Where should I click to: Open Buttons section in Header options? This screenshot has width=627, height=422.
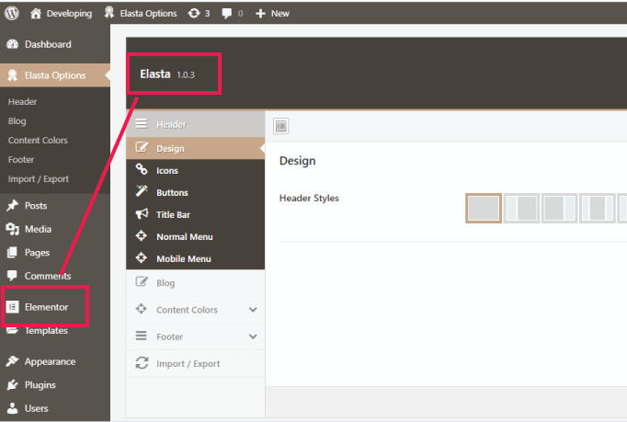[171, 192]
